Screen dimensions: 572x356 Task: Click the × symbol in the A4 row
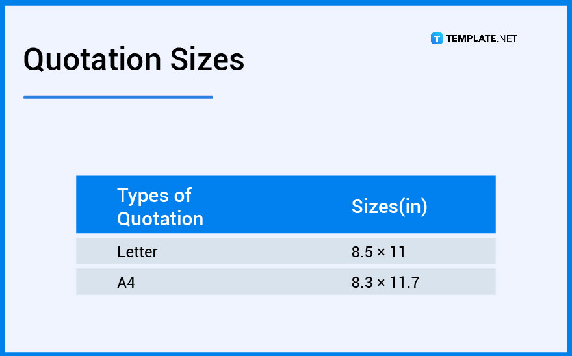pyautogui.click(x=382, y=283)
